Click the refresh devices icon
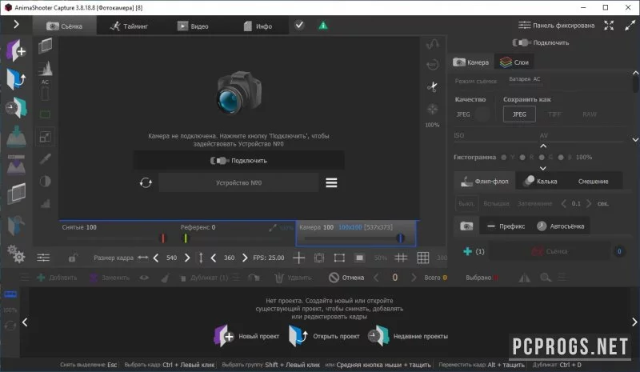Screen dimensions: 640x372 (146, 182)
